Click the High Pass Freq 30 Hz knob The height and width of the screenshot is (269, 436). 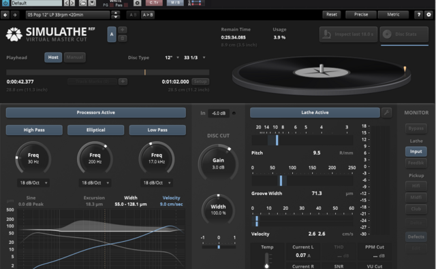pos(33,159)
